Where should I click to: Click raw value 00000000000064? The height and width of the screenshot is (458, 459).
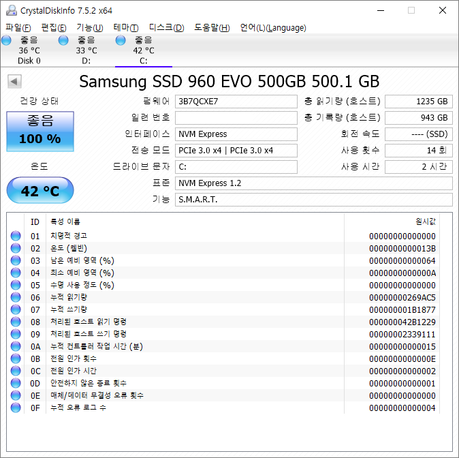pos(402,261)
